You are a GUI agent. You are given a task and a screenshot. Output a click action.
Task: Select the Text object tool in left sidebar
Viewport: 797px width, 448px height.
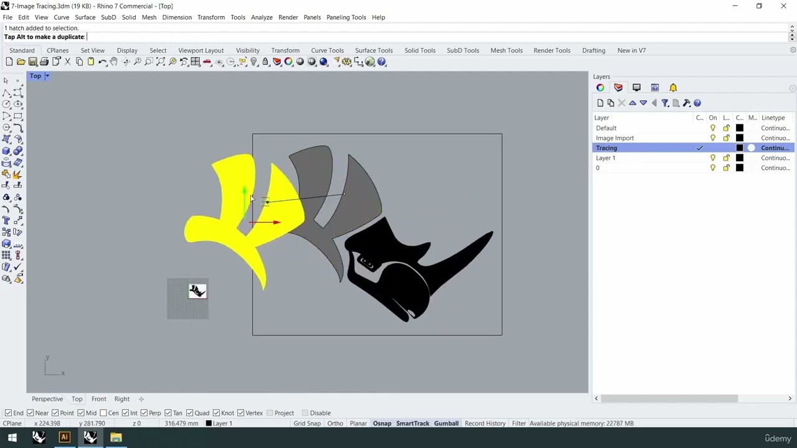pos(6,220)
